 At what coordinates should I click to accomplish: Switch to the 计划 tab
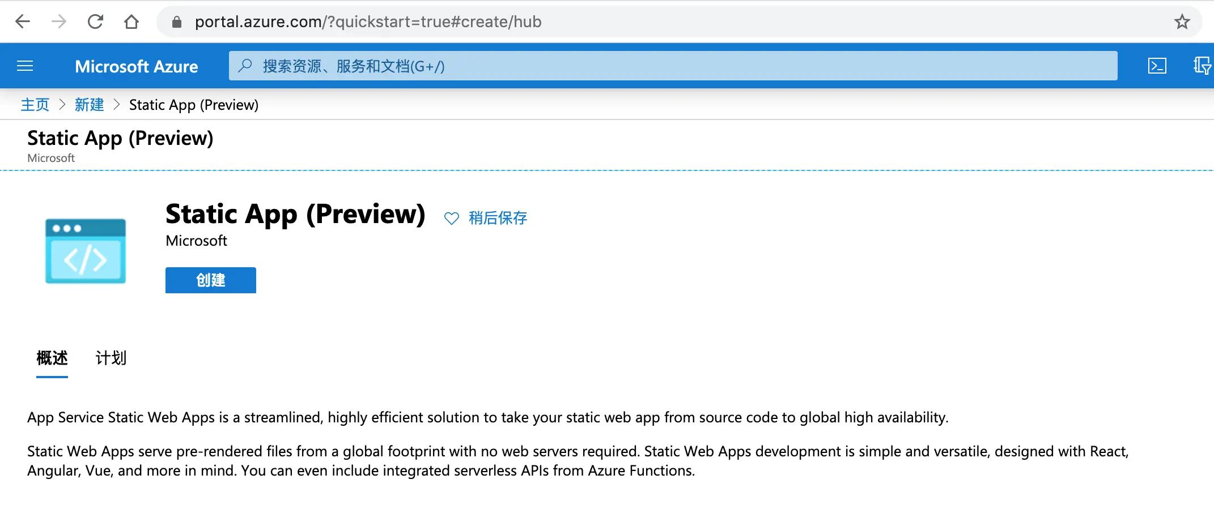point(111,358)
